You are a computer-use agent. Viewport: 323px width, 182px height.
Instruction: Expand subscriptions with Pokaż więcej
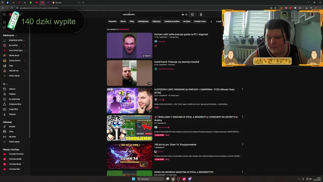click(x=15, y=76)
